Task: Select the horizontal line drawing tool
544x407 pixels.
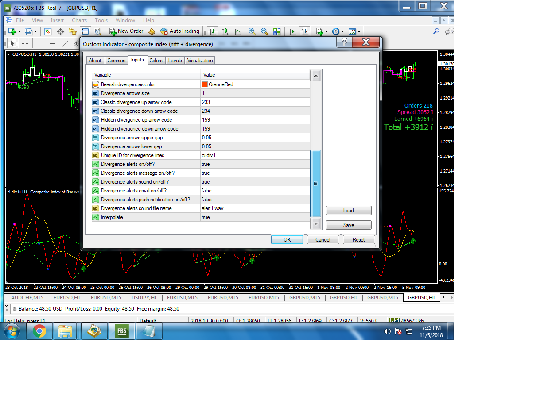Action: click(x=53, y=43)
